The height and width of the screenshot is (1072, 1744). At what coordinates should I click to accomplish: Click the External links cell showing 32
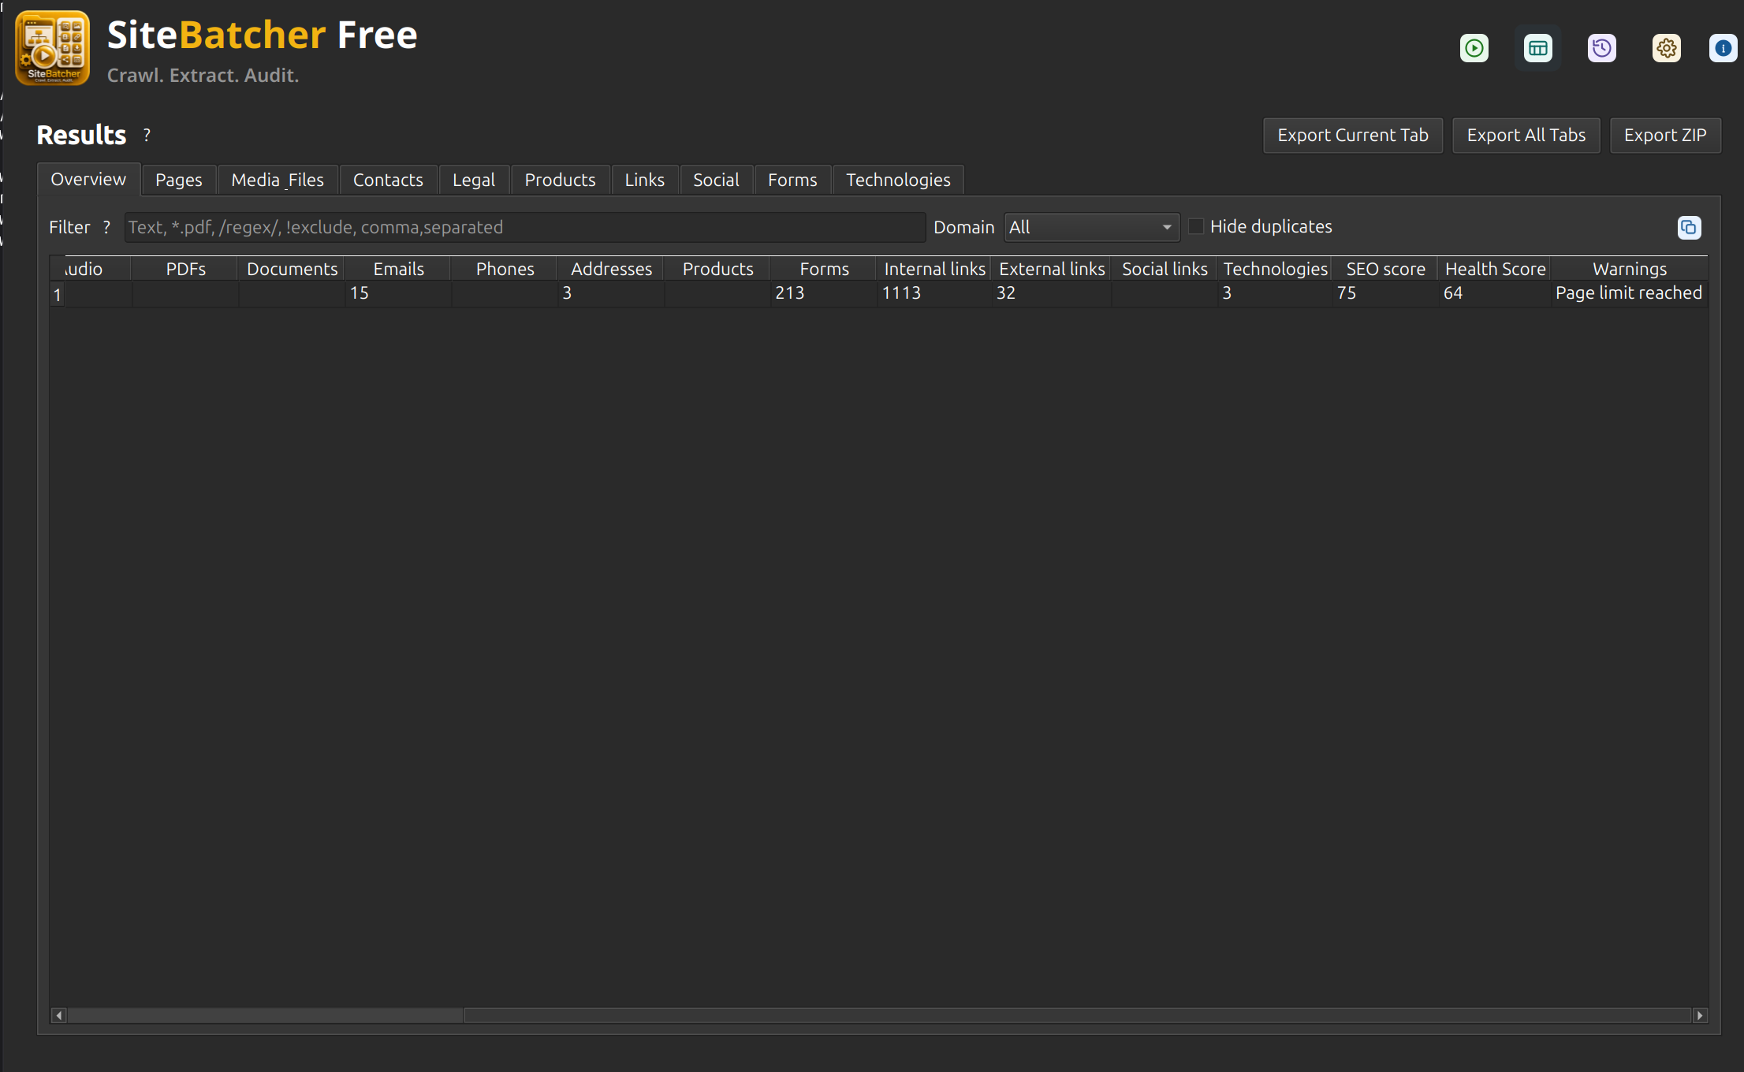click(1052, 293)
